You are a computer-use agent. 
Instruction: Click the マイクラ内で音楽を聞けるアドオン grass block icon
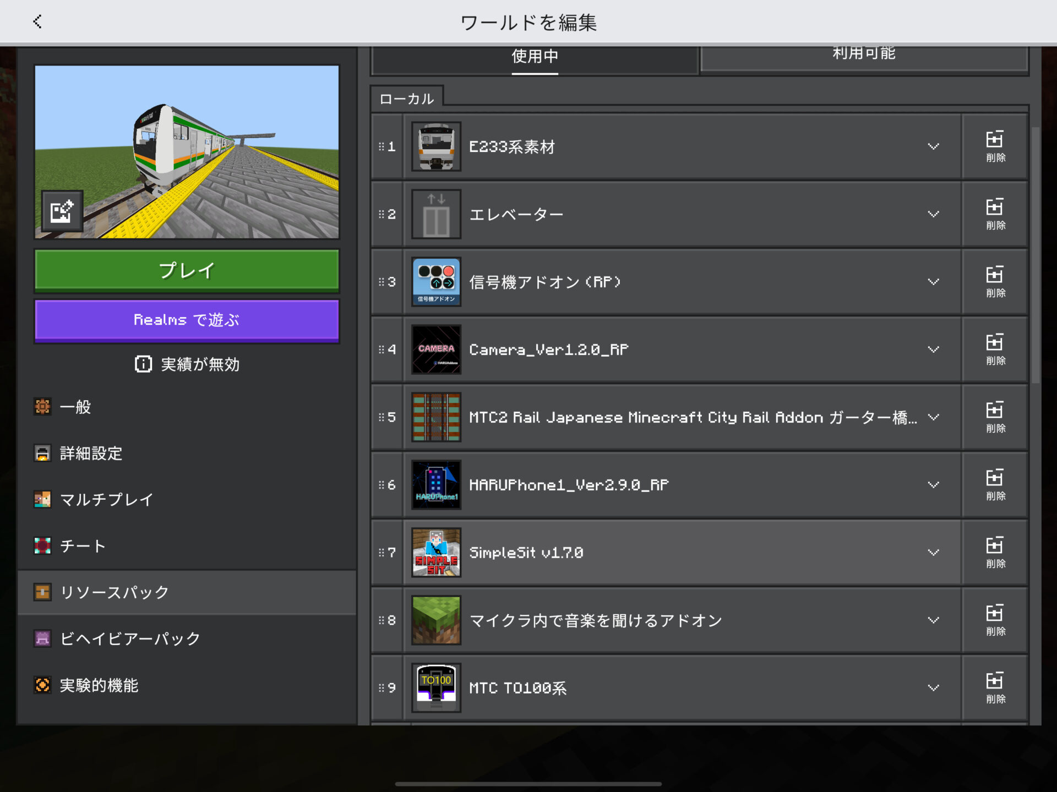(x=436, y=620)
